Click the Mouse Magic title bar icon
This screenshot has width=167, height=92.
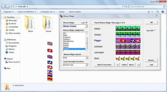click(61, 16)
